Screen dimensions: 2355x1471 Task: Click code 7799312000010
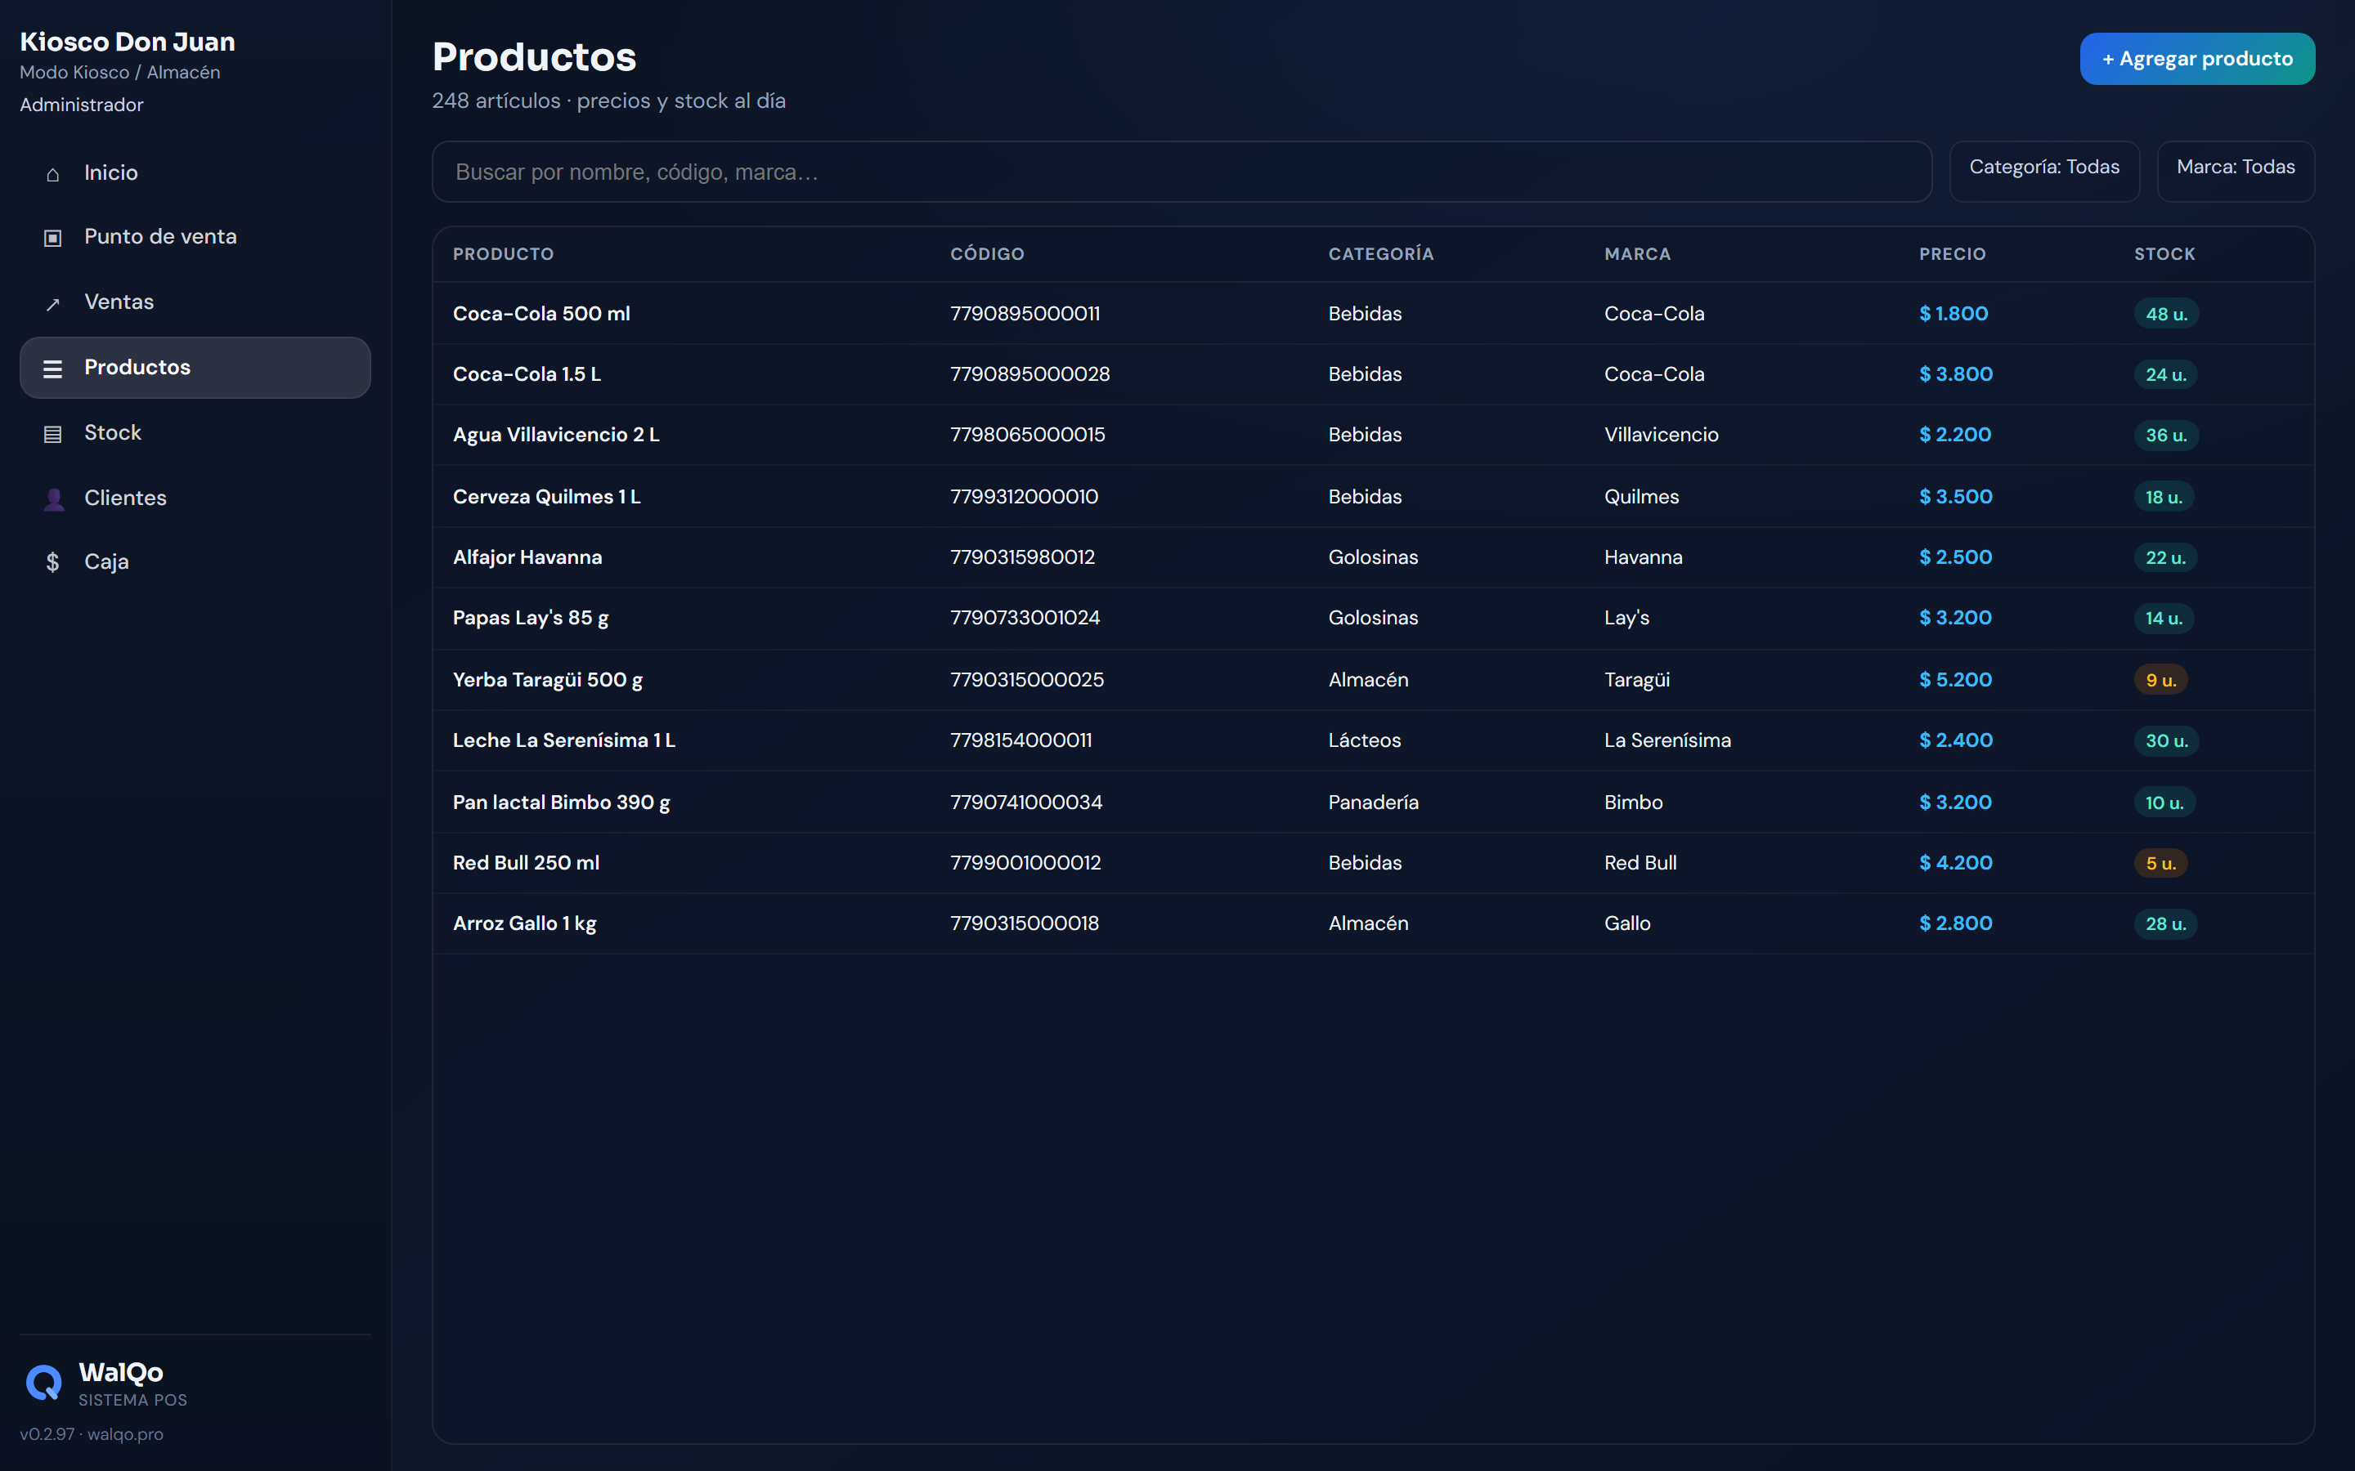point(1024,496)
